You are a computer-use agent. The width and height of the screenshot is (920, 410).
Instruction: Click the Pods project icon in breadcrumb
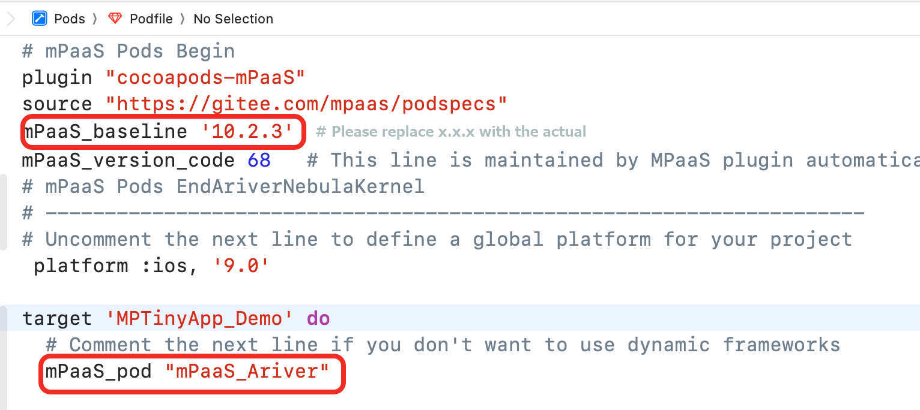[40, 19]
